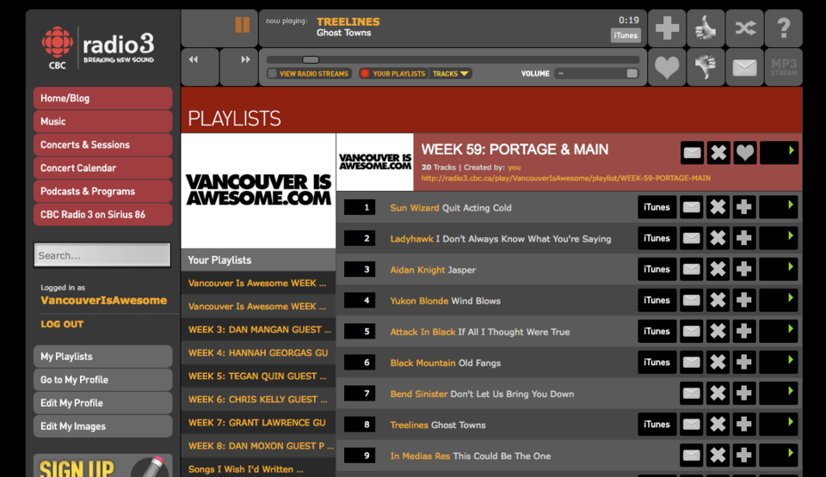Click the MP3 Stream button

(x=784, y=67)
